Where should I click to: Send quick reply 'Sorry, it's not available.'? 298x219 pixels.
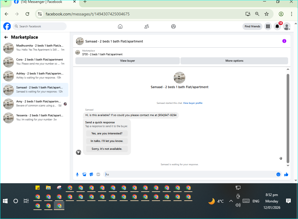pyautogui.click(x=107, y=149)
